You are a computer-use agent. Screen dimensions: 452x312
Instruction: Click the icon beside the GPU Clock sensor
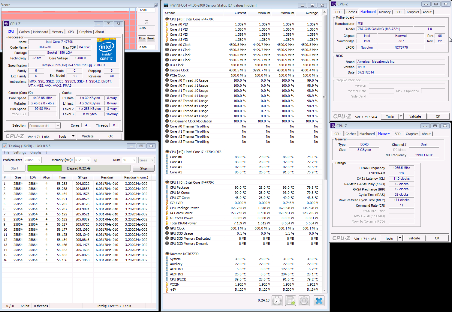click(167, 228)
